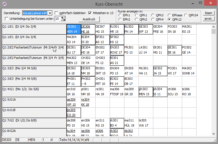Click status bar field HEN

(x=34, y=140)
